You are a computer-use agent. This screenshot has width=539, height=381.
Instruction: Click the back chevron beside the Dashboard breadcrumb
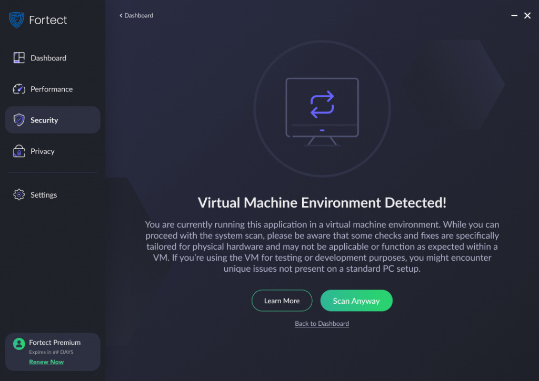pos(121,16)
